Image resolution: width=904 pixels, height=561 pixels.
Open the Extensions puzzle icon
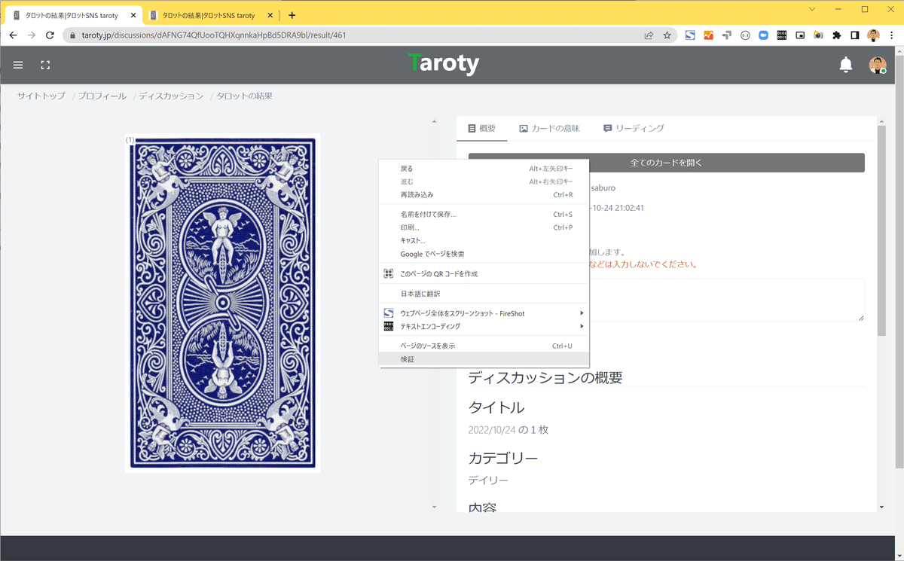pyautogui.click(x=836, y=35)
